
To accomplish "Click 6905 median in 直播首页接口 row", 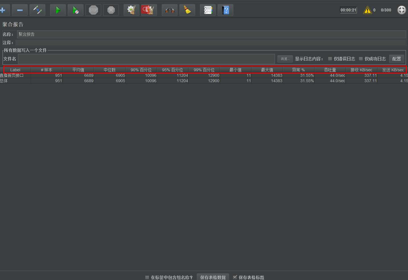I will click(x=121, y=75).
